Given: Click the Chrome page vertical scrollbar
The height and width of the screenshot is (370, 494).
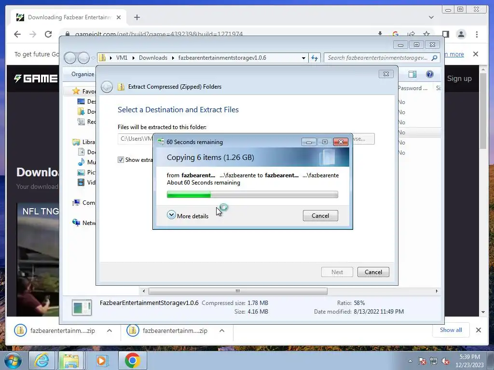Looking at the screenshot, I should point(483,110).
